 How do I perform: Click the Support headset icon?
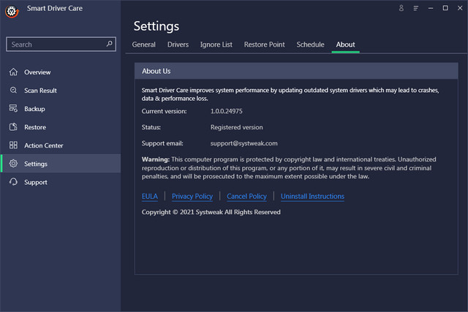coord(13,182)
